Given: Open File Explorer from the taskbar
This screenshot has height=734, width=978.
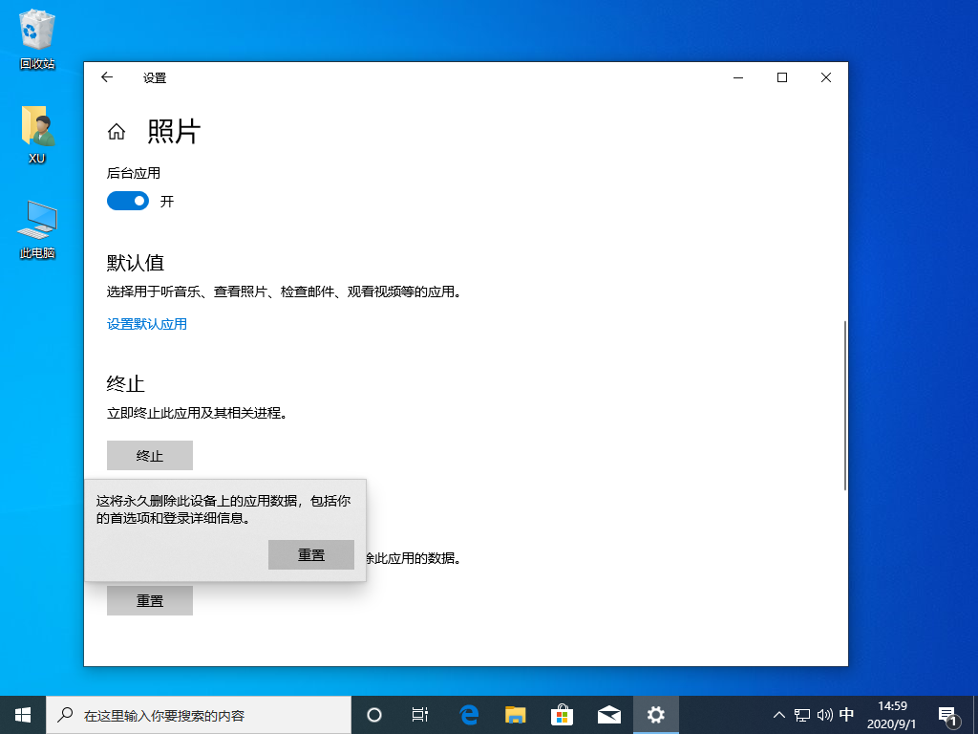Looking at the screenshot, I should 516,714.
